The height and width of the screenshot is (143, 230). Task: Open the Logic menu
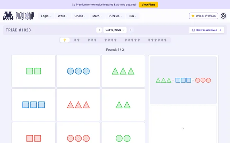46,16
